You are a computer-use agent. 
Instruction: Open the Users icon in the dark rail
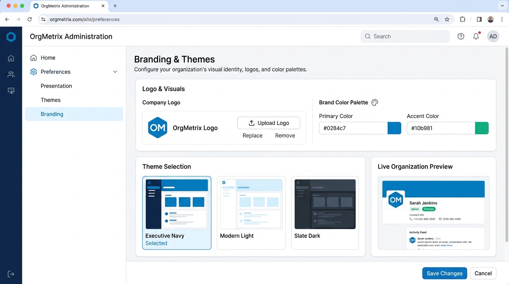(11, 74)
